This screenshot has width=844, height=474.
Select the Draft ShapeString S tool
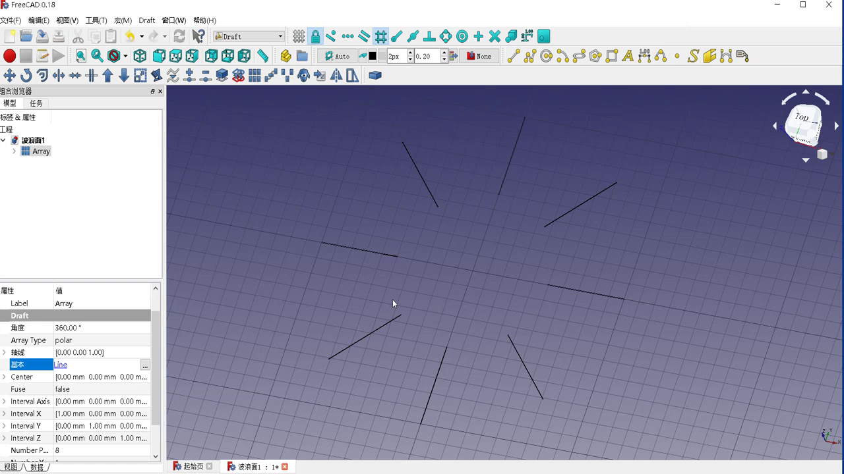pyautogui.click(x=693, y=56)
